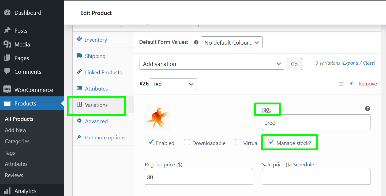The width and height of the screenshot is (386, 196).
Task: Click the Dashboard gauge icon
Action: tap(7, 13)
